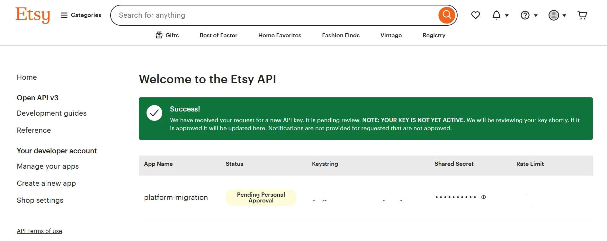607x241 pixels.
Task: Click the App Name column header
Action: pyautogui.click(x=158, y=164)
